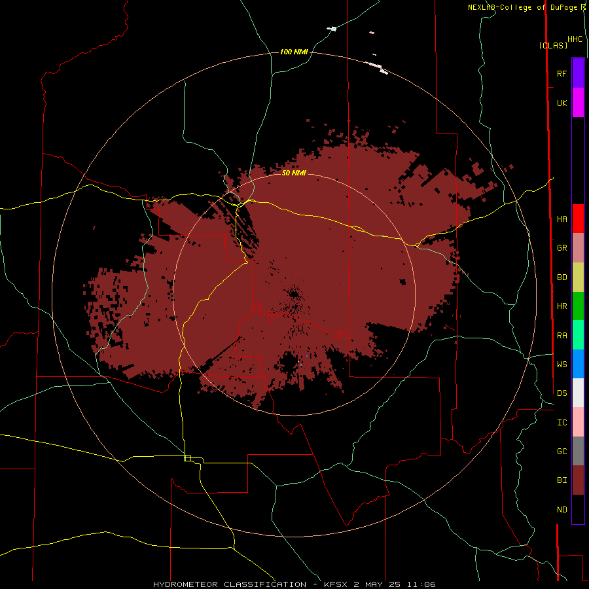This screenshot has width=589, height=589.
Task: Click the [CLAS] legend header
Action: [553, 45]
